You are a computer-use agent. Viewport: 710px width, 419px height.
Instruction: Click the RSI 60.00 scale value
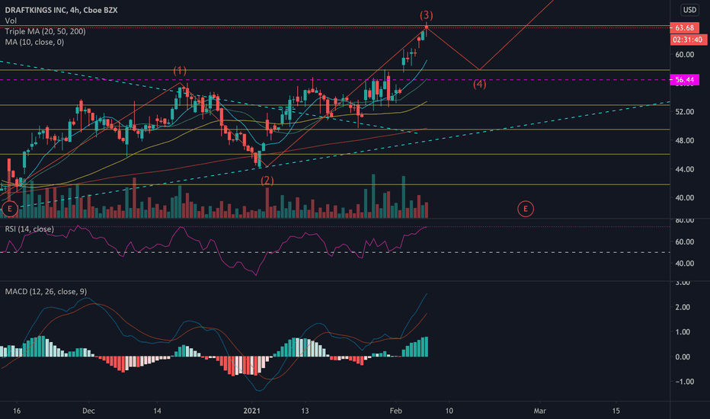[684, 242]
